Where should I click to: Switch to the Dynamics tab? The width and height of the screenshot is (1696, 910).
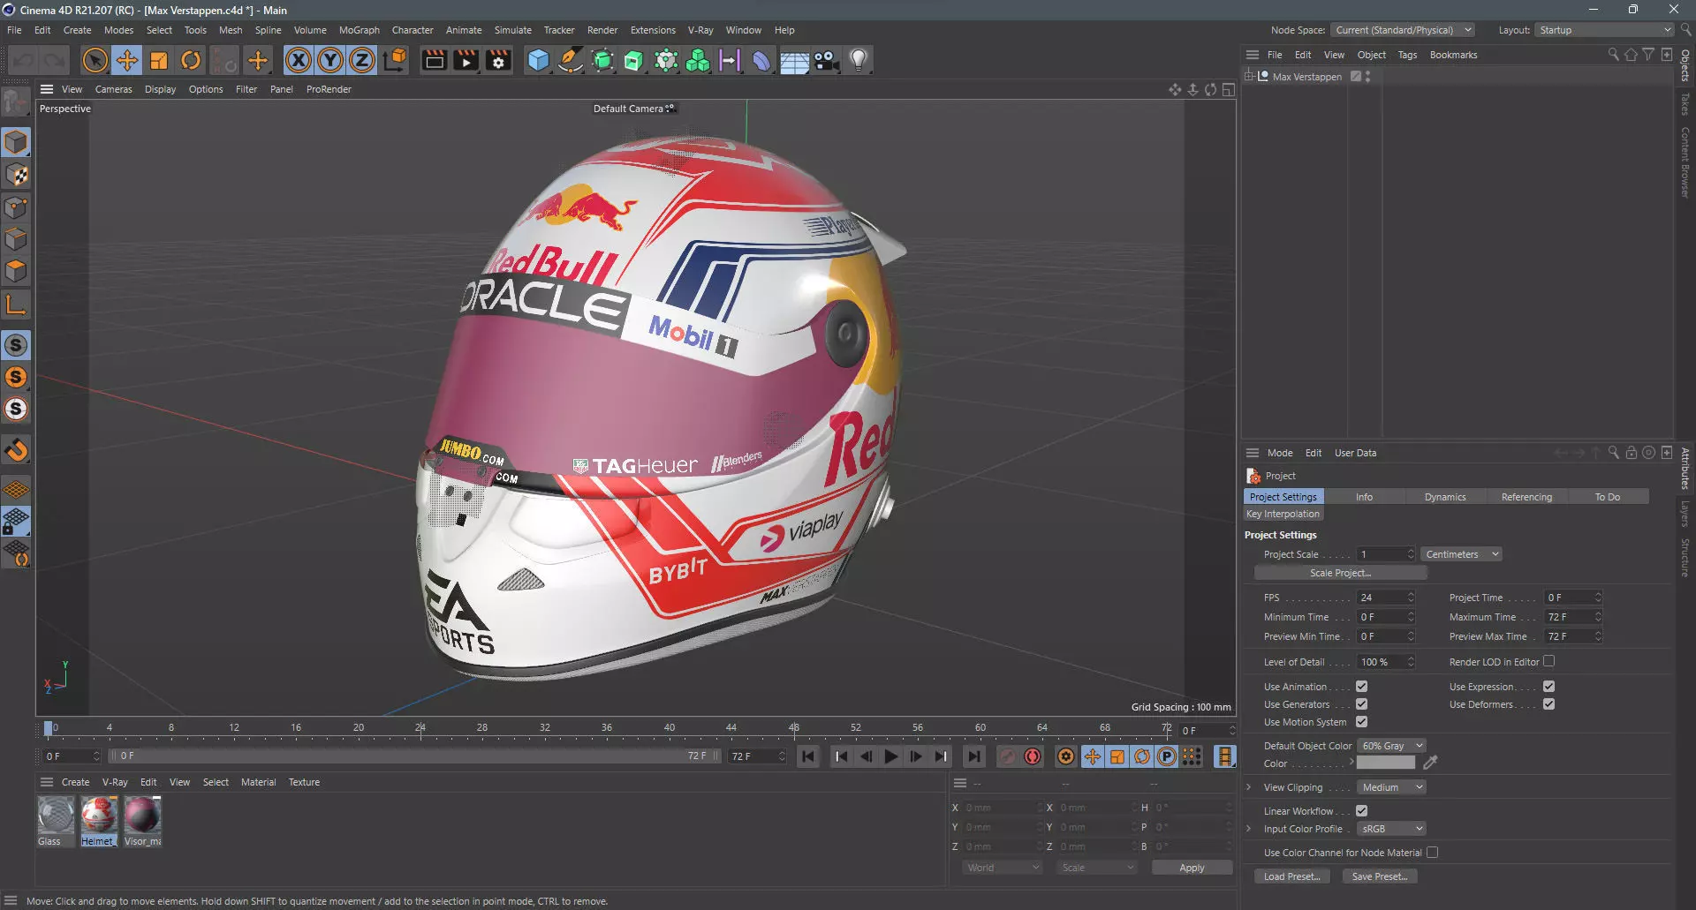(x=1445, y=497)
